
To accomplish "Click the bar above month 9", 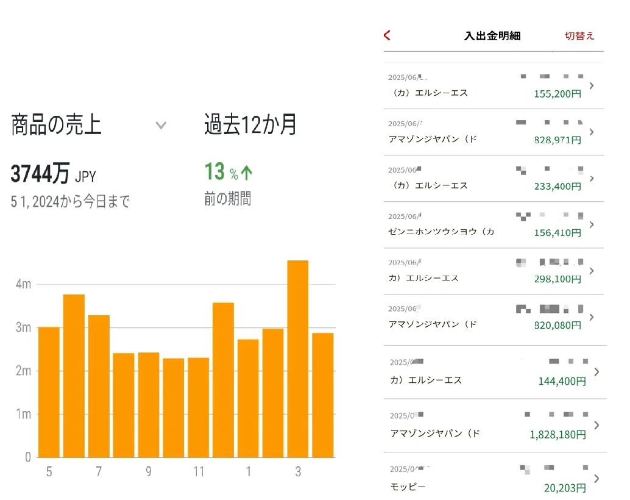I will tap(149, 405).
